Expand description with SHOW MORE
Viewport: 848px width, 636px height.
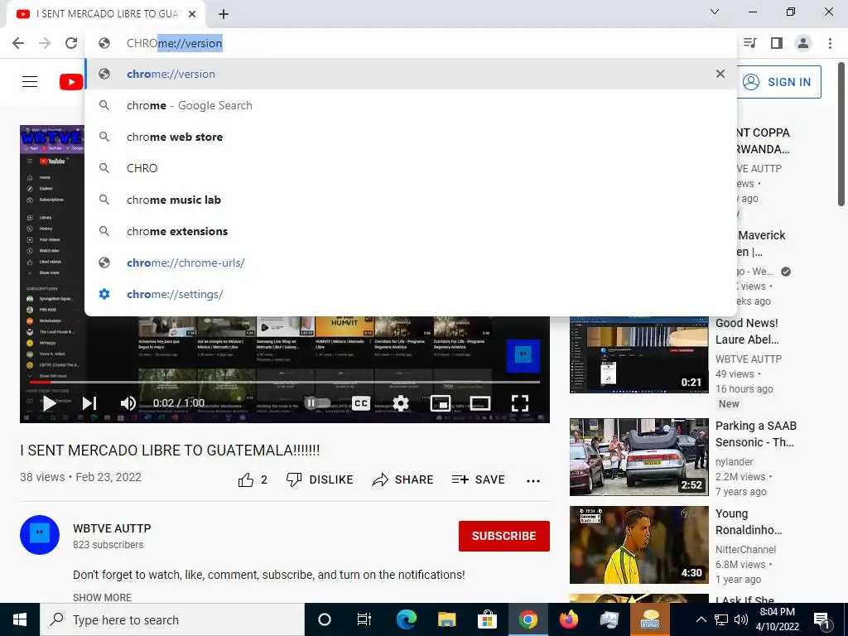click(x=102, y=598)
